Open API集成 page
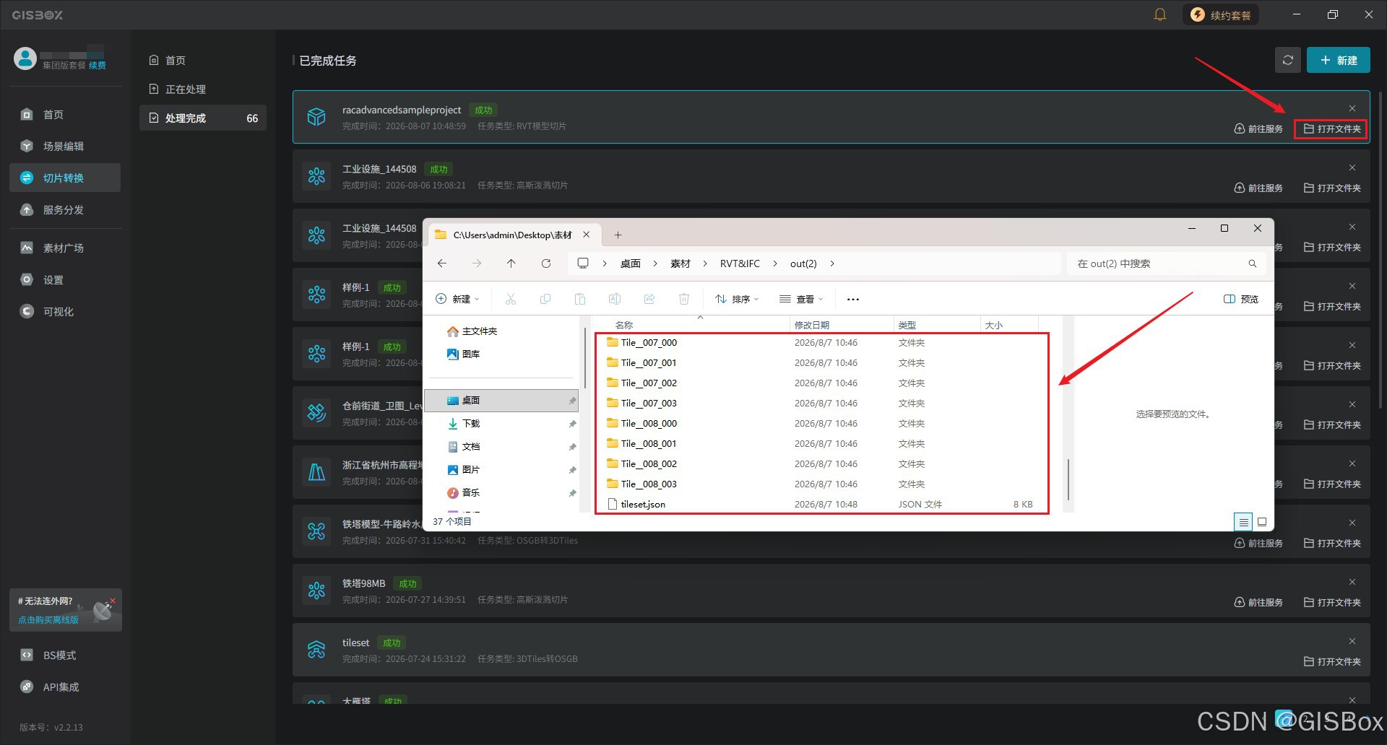The image size is (1387, 745). tap(65, 687)
